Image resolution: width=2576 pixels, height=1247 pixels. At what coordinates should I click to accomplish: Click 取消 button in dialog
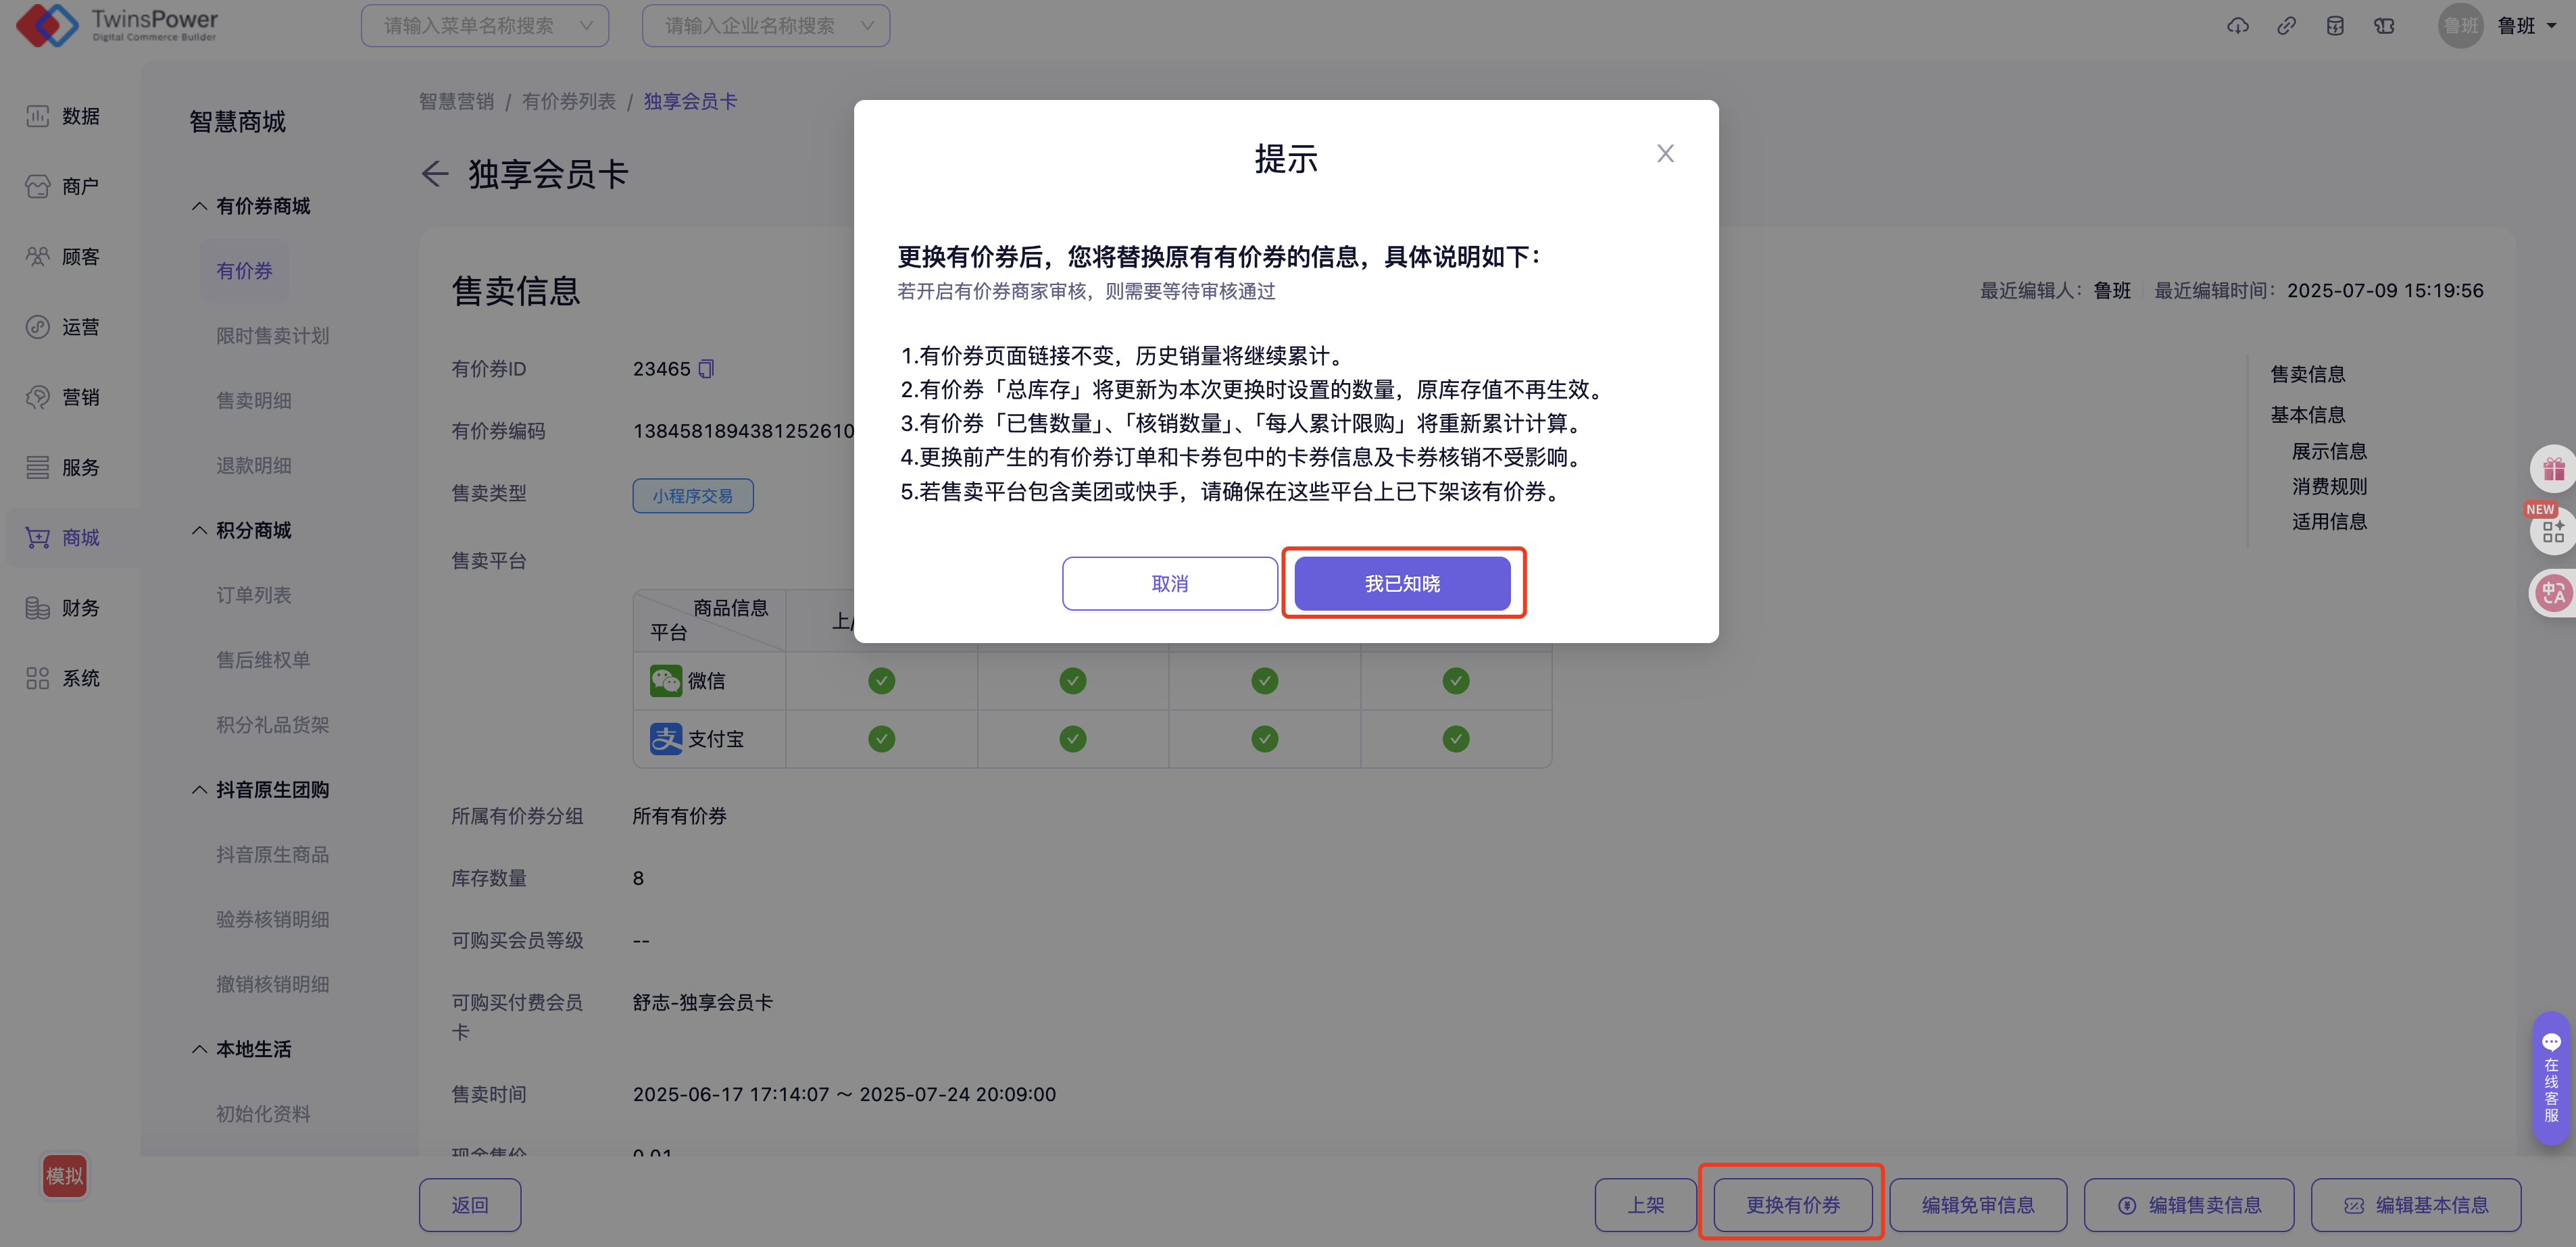point(1169,583)
